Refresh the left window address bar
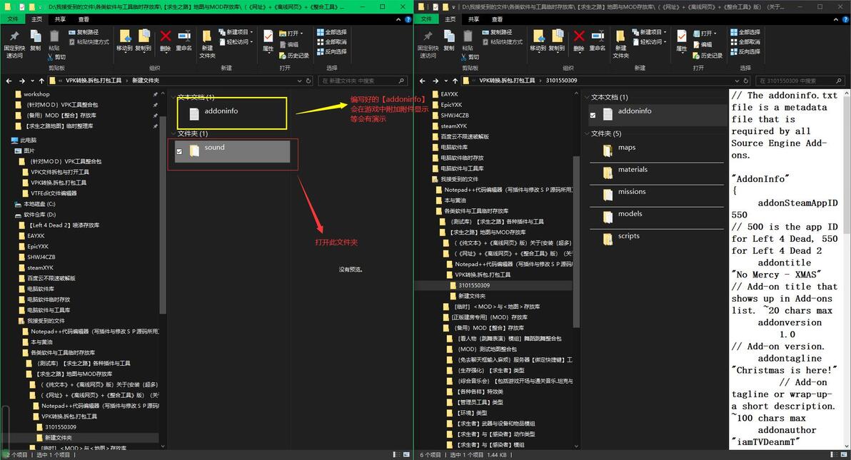851x460 pixels. pyautogui.click(x=309, y=81)
